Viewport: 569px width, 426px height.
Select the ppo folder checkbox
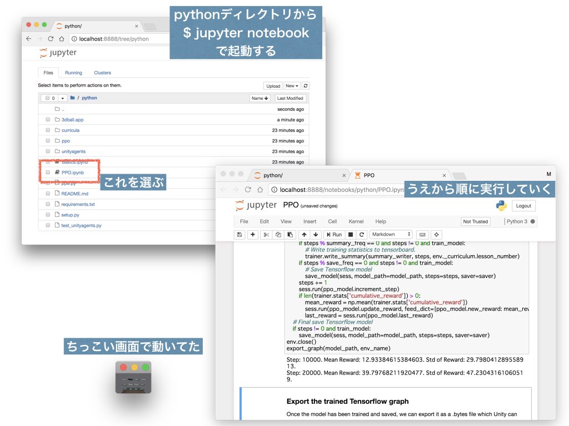48,140
